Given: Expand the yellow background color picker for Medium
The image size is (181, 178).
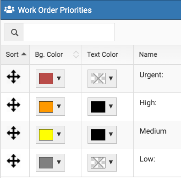Looking at the screenshot, I should [x=50, y=135].
